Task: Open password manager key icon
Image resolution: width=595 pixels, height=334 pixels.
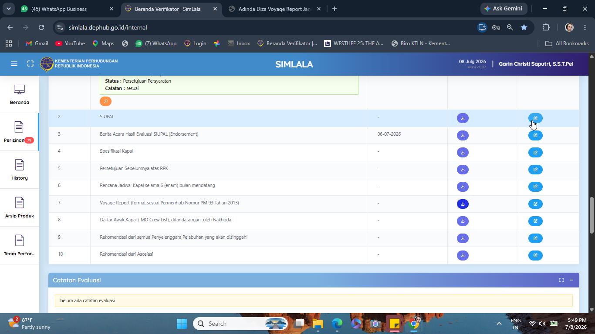Action: [x=496, y=27]
